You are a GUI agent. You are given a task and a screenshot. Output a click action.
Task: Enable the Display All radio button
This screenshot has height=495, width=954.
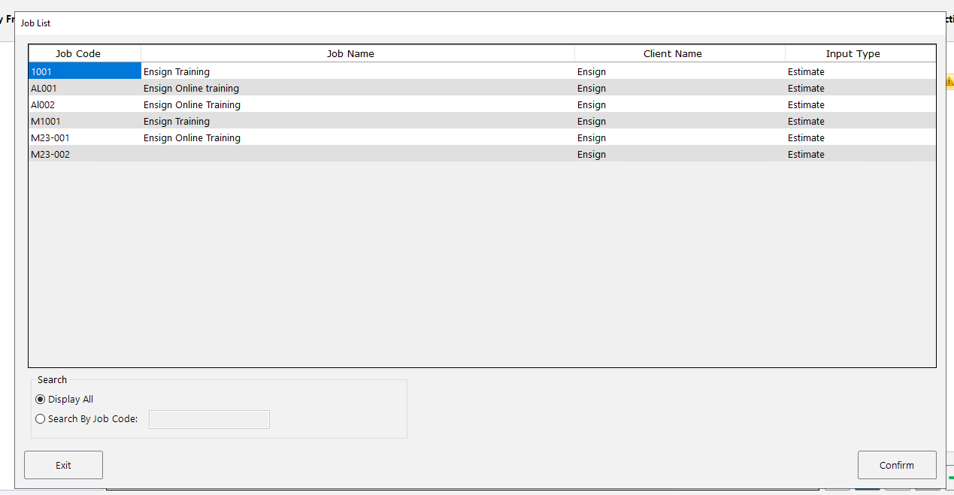[x=40, y=399]
